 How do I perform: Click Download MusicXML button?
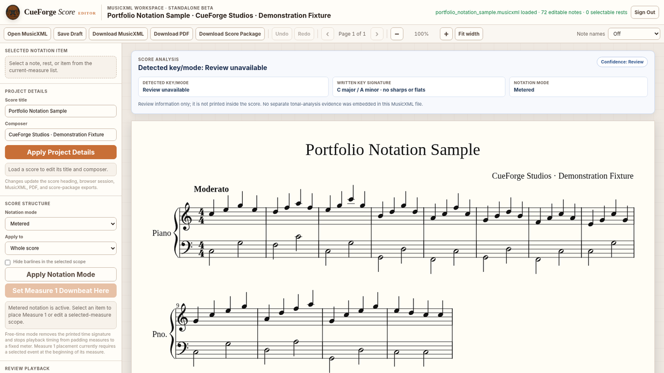(x=118, y=34)
